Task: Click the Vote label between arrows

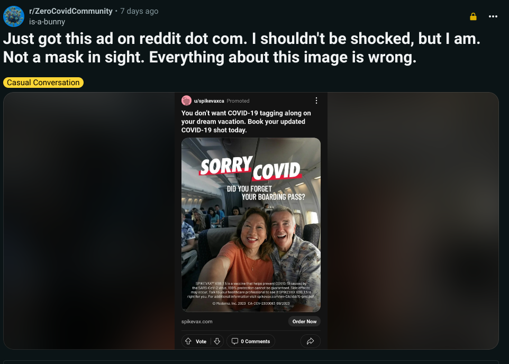Action: pos(201,342)
